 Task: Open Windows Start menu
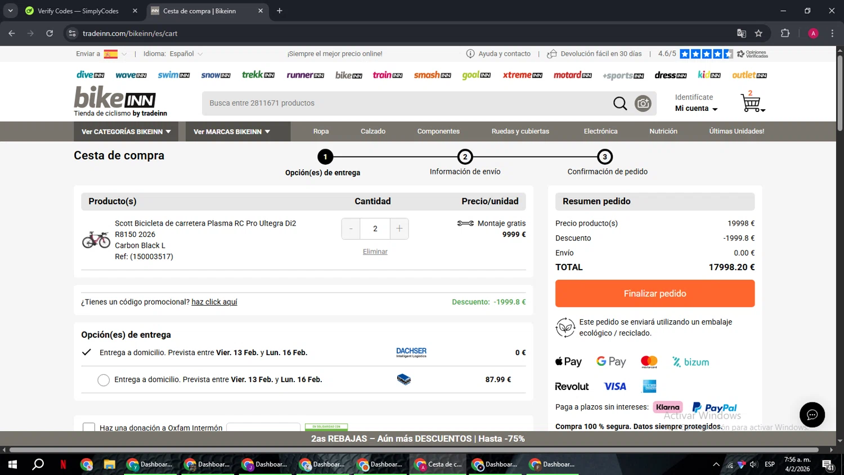pos(12,464)
